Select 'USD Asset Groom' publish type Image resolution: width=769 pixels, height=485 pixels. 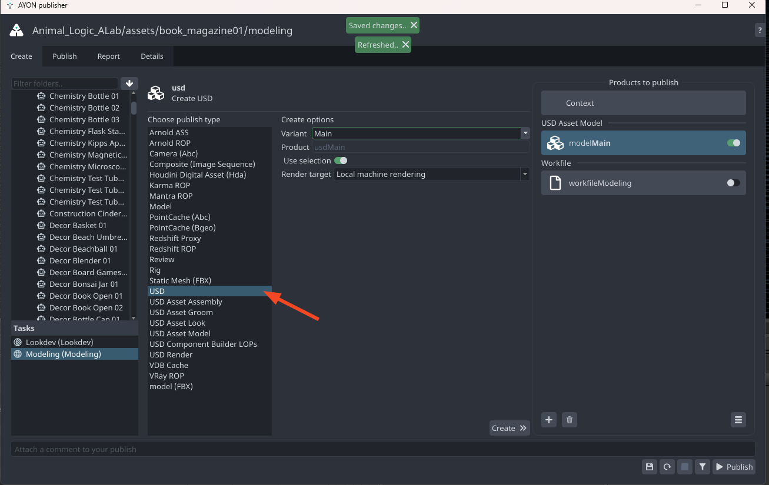[x=209, y=312]
